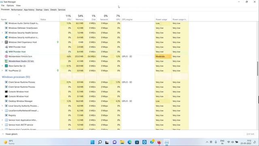Sort by the Power usage column
Viewport: 259px width, 146px height.
click(163, 17)
